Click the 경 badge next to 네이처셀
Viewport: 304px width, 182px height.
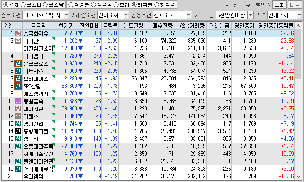18,108
